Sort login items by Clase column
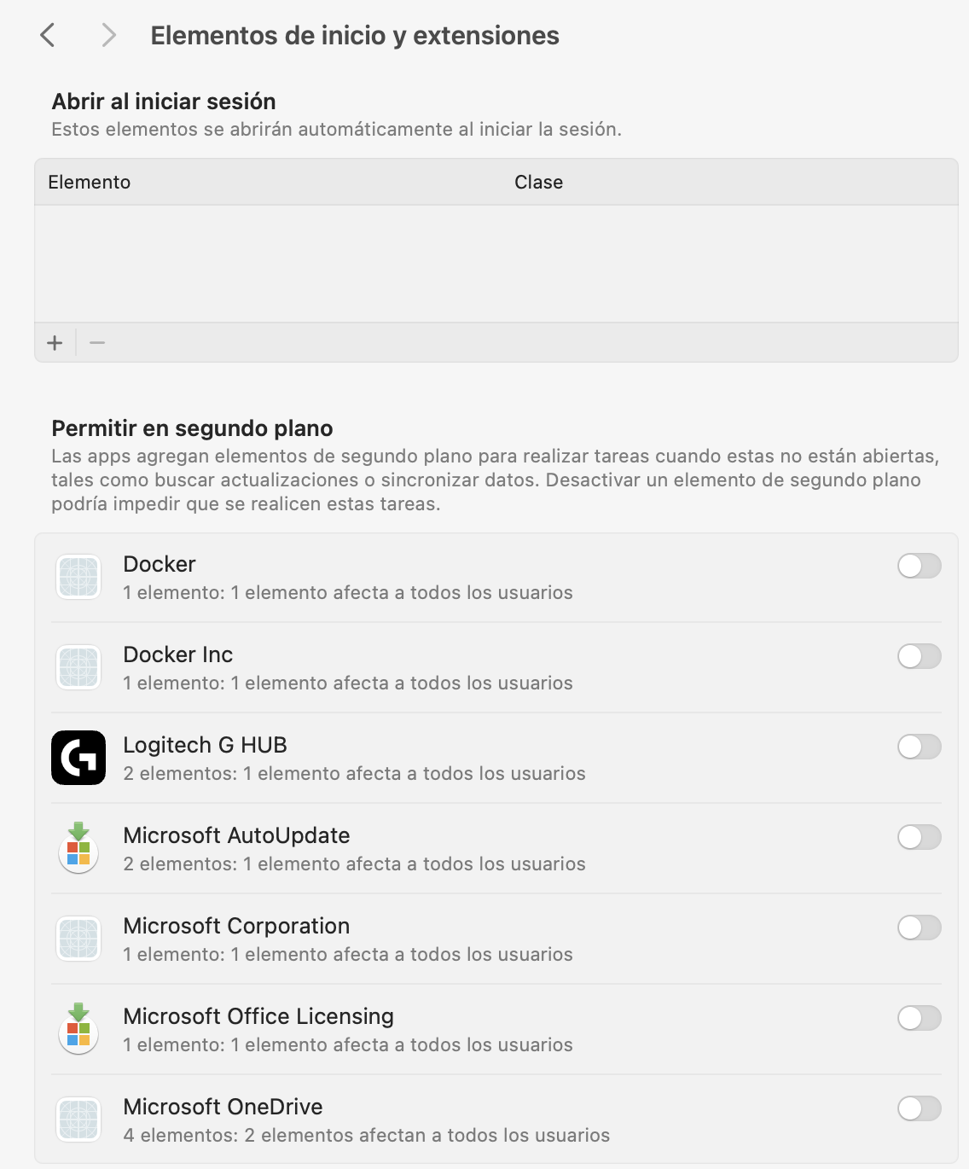Screen dimensions: 969x1169 tap(538, 182)
